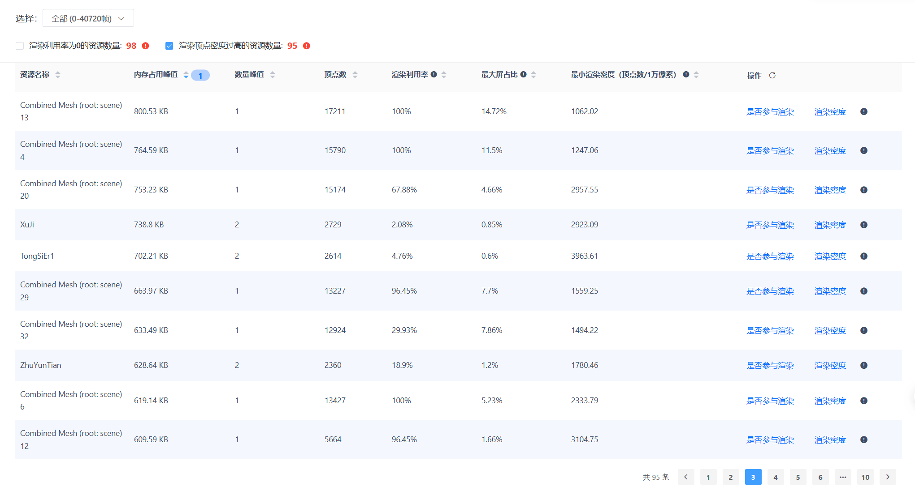Sort by 内存占用峰值 column arrows
The image size is (915, 491).
[x=186, y=75]
